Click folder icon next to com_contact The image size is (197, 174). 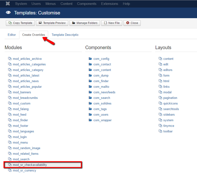coord(90,64)
